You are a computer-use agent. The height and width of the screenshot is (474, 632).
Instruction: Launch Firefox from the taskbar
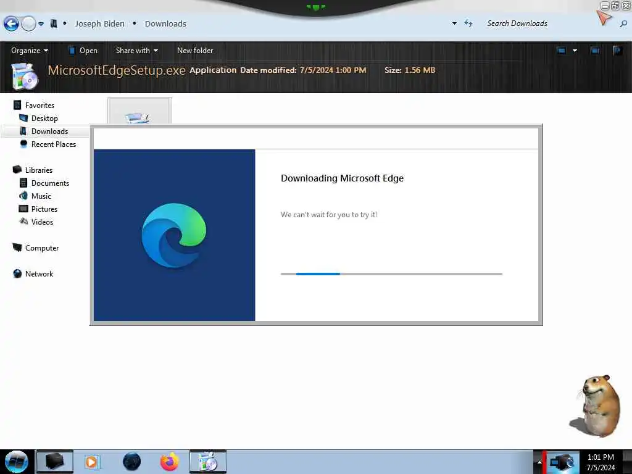pyautogui.click(x=170, y=462)
